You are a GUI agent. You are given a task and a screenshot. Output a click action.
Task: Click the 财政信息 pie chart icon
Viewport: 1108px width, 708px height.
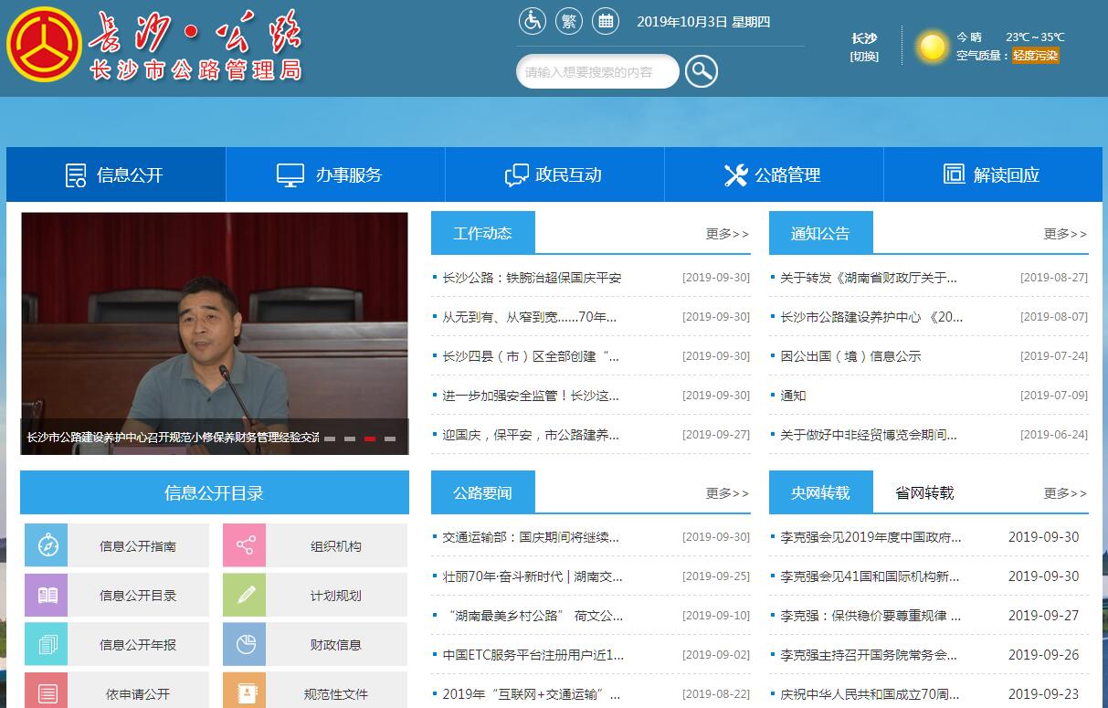[245, 644]
